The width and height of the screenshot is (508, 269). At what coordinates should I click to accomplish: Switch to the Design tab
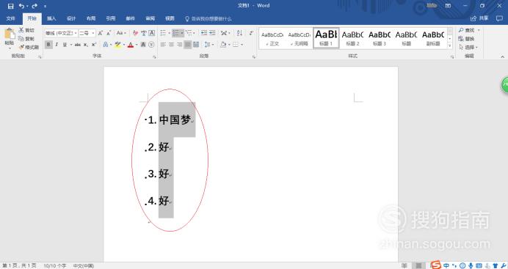[x=71, y=18]
